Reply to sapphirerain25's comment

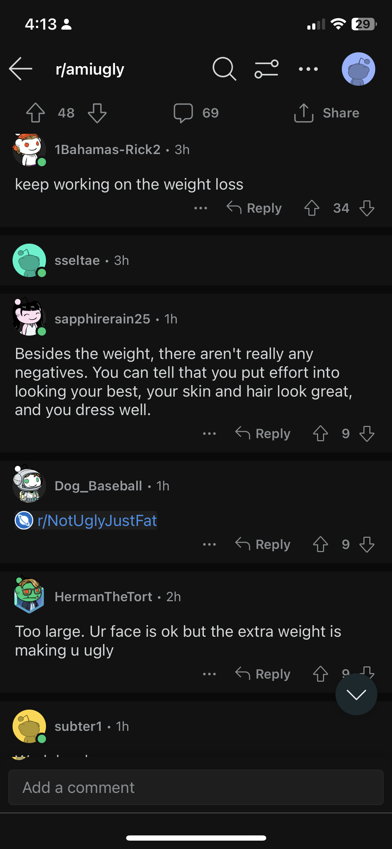coord(263,434)
